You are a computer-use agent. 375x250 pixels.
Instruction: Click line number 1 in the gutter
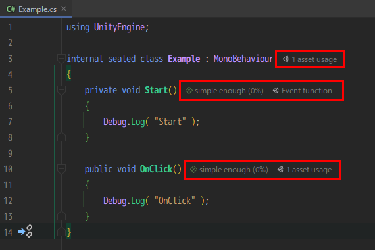coord(10,27)
